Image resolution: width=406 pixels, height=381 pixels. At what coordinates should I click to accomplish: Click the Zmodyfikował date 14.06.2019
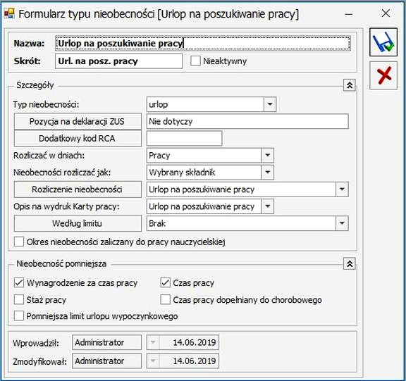point(195,361)
